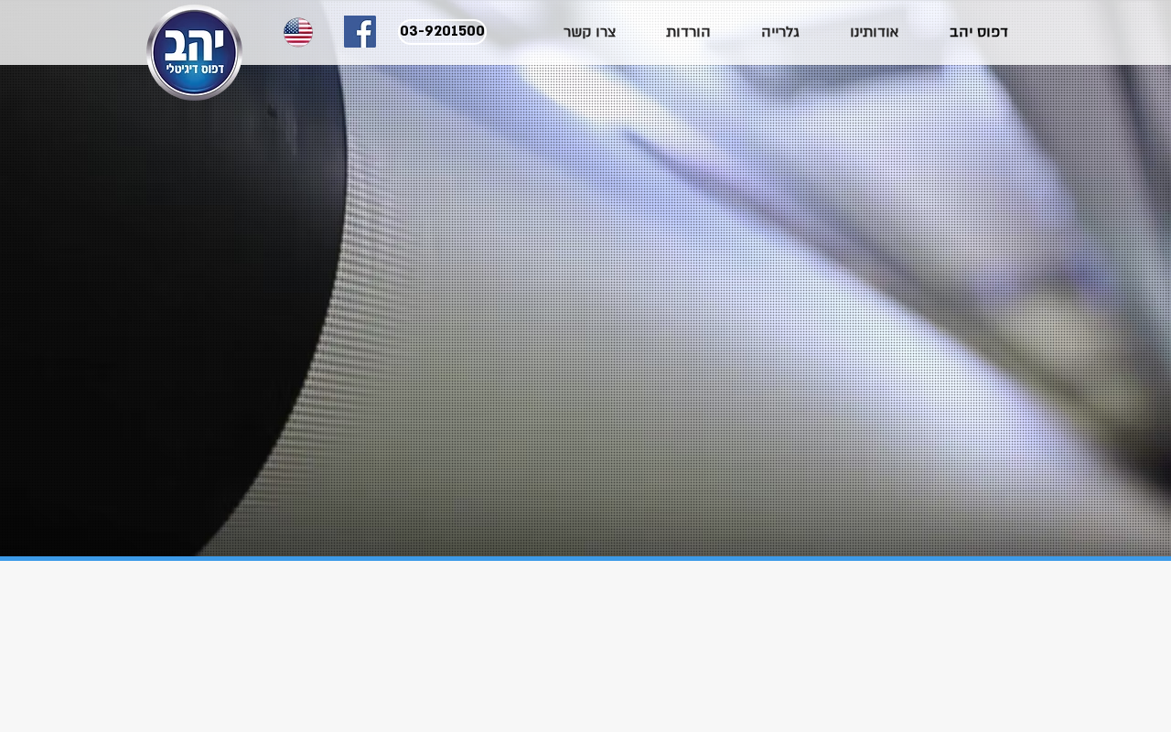Open the Facebook page icon

click(x=360, y=32)
